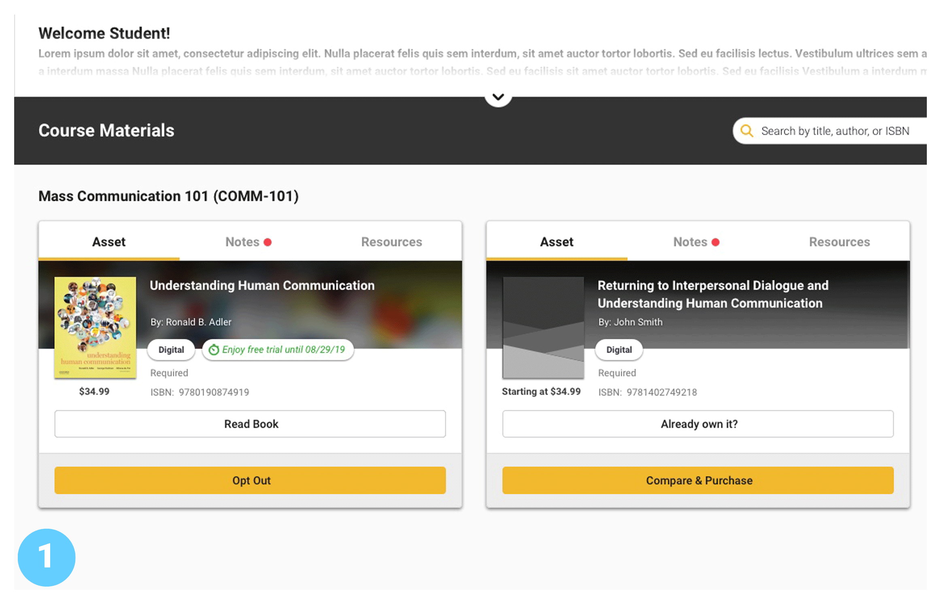941x604 pixels.
Task: Click the gray placeholder cover of John Smith's book
Action: [543, 328]
